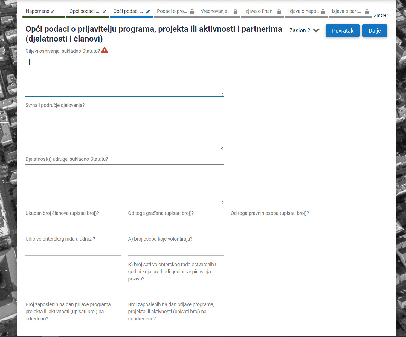406x337 pixels.
Task: Focus the Svrha i područje djelovanja textarea
Action: (x=124, y=130)
